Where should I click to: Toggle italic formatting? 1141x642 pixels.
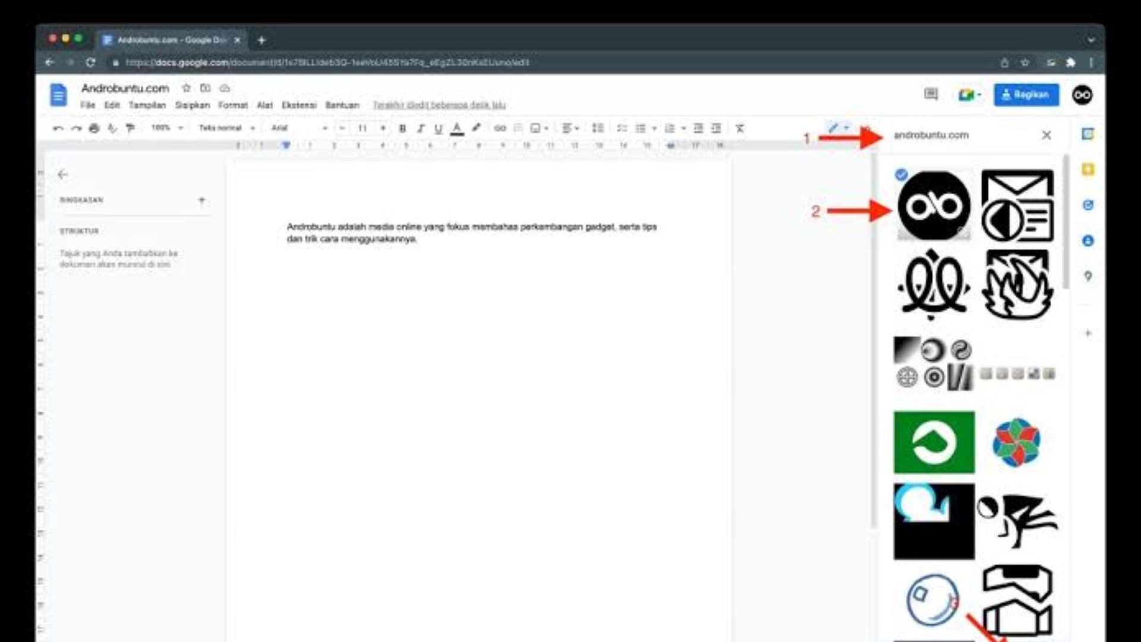[x=421, y=128]
